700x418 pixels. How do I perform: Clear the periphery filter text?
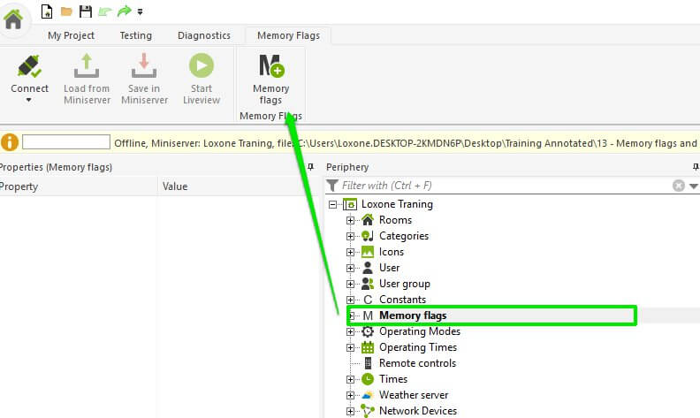(679, 186)
